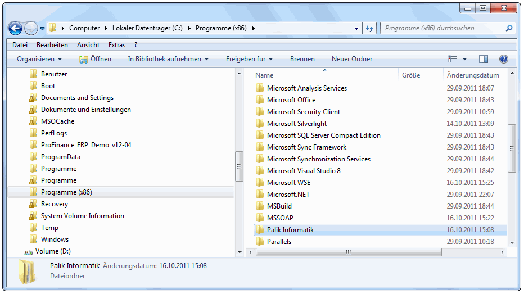The image size is (524, 294).
Task: Click the Brennen button
Action: tap(302, 59)
